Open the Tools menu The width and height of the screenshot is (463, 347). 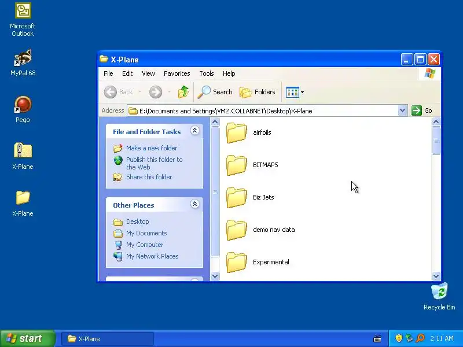(x=207, y=73)
